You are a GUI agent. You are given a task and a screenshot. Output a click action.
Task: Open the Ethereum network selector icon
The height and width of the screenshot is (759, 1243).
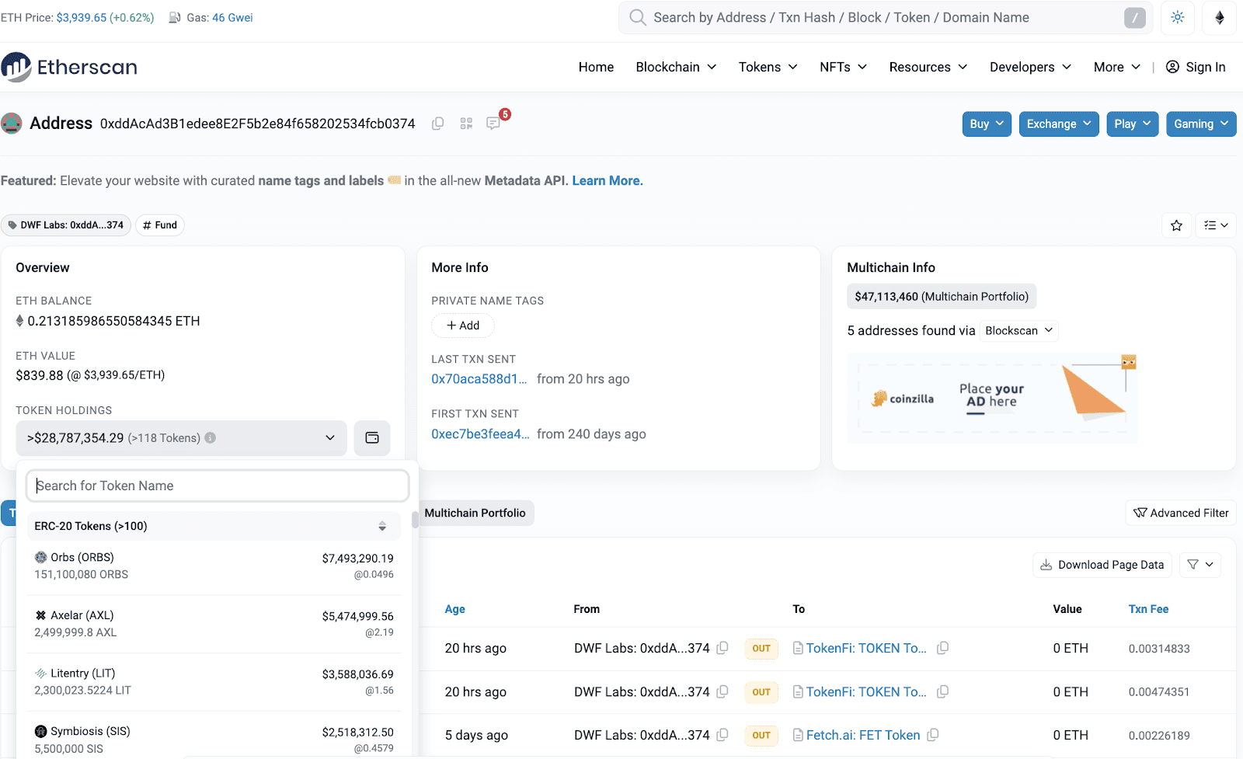(x=1220, y=17)
